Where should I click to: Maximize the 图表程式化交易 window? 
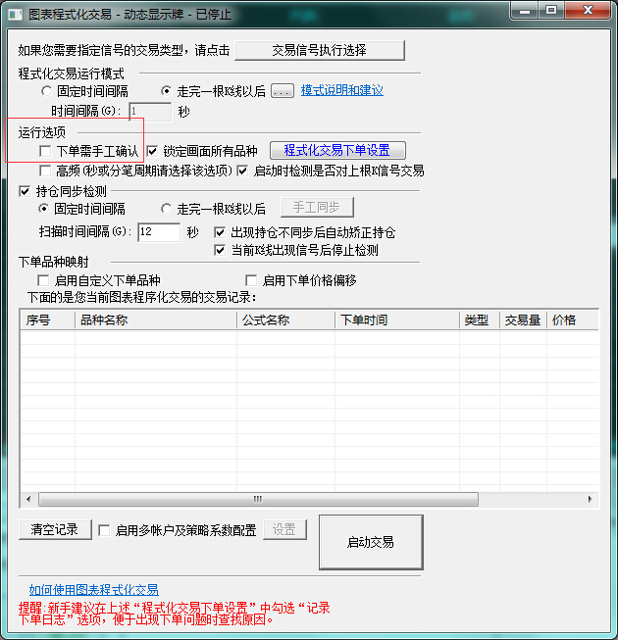[551, 11]
